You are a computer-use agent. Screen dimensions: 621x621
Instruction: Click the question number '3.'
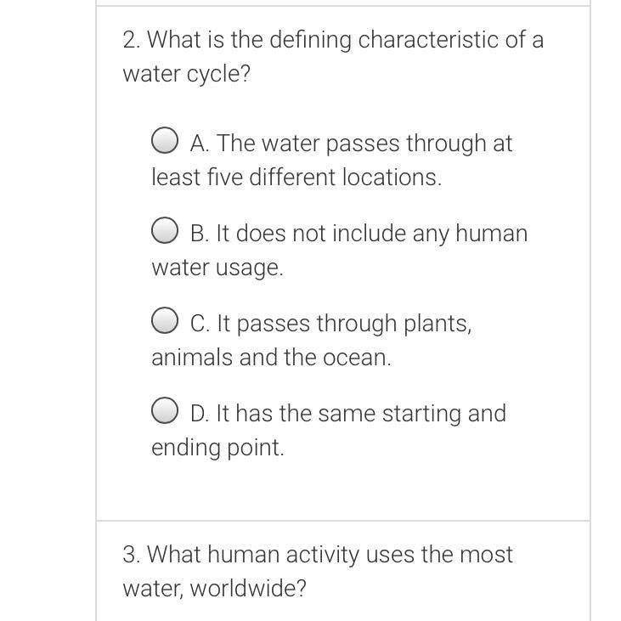click(132, 555)
